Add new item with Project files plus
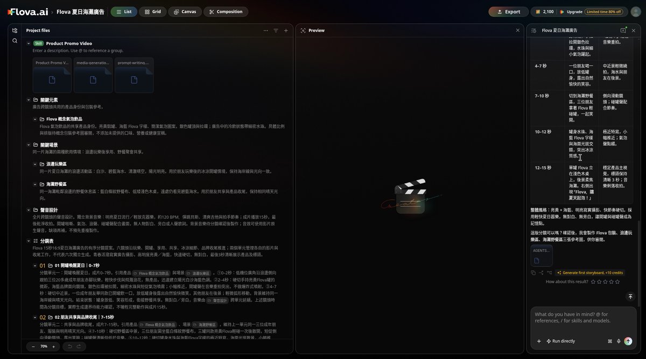This screenshot has width=646, height=359. tap(286, 31)
